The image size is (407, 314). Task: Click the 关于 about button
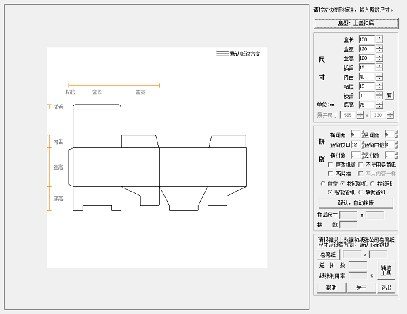pos(361,288)
